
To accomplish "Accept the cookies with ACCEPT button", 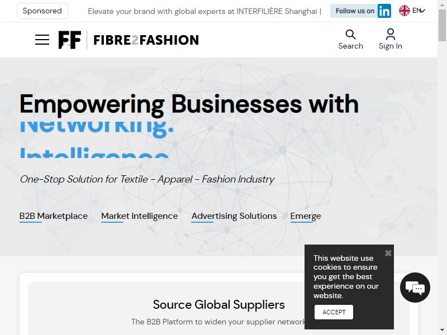I will tap(334, 312).
